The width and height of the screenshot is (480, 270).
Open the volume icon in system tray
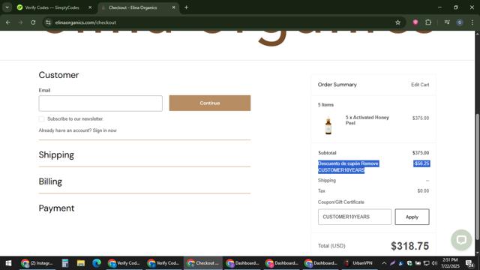point(434,263)
